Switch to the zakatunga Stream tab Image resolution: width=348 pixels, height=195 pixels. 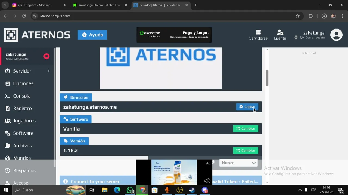[100, 5]
